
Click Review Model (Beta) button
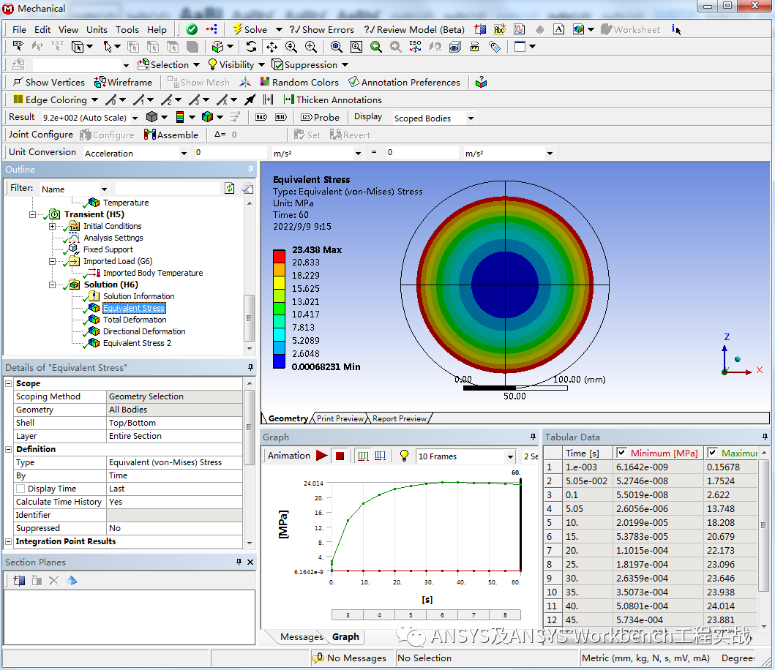click(x=414, y=30)
